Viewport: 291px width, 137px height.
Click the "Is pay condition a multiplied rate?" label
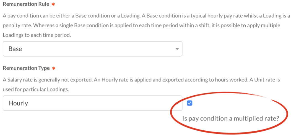(230, 118)
